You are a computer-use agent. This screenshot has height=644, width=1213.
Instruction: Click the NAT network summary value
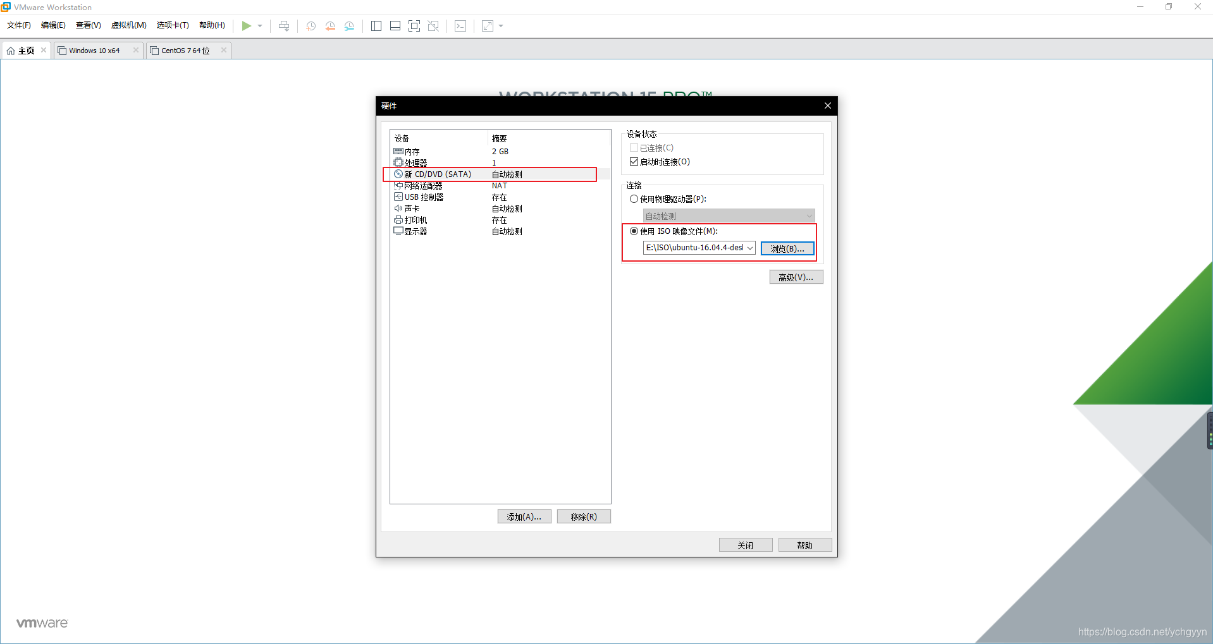(x=500, y=185)
